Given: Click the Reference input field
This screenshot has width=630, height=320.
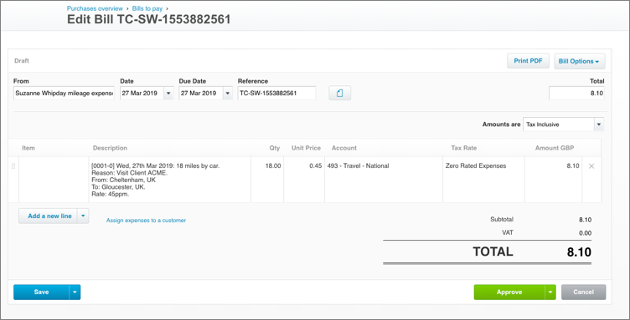Looking at the screenshot, I should pyautogui.click(x=276, y=93).
